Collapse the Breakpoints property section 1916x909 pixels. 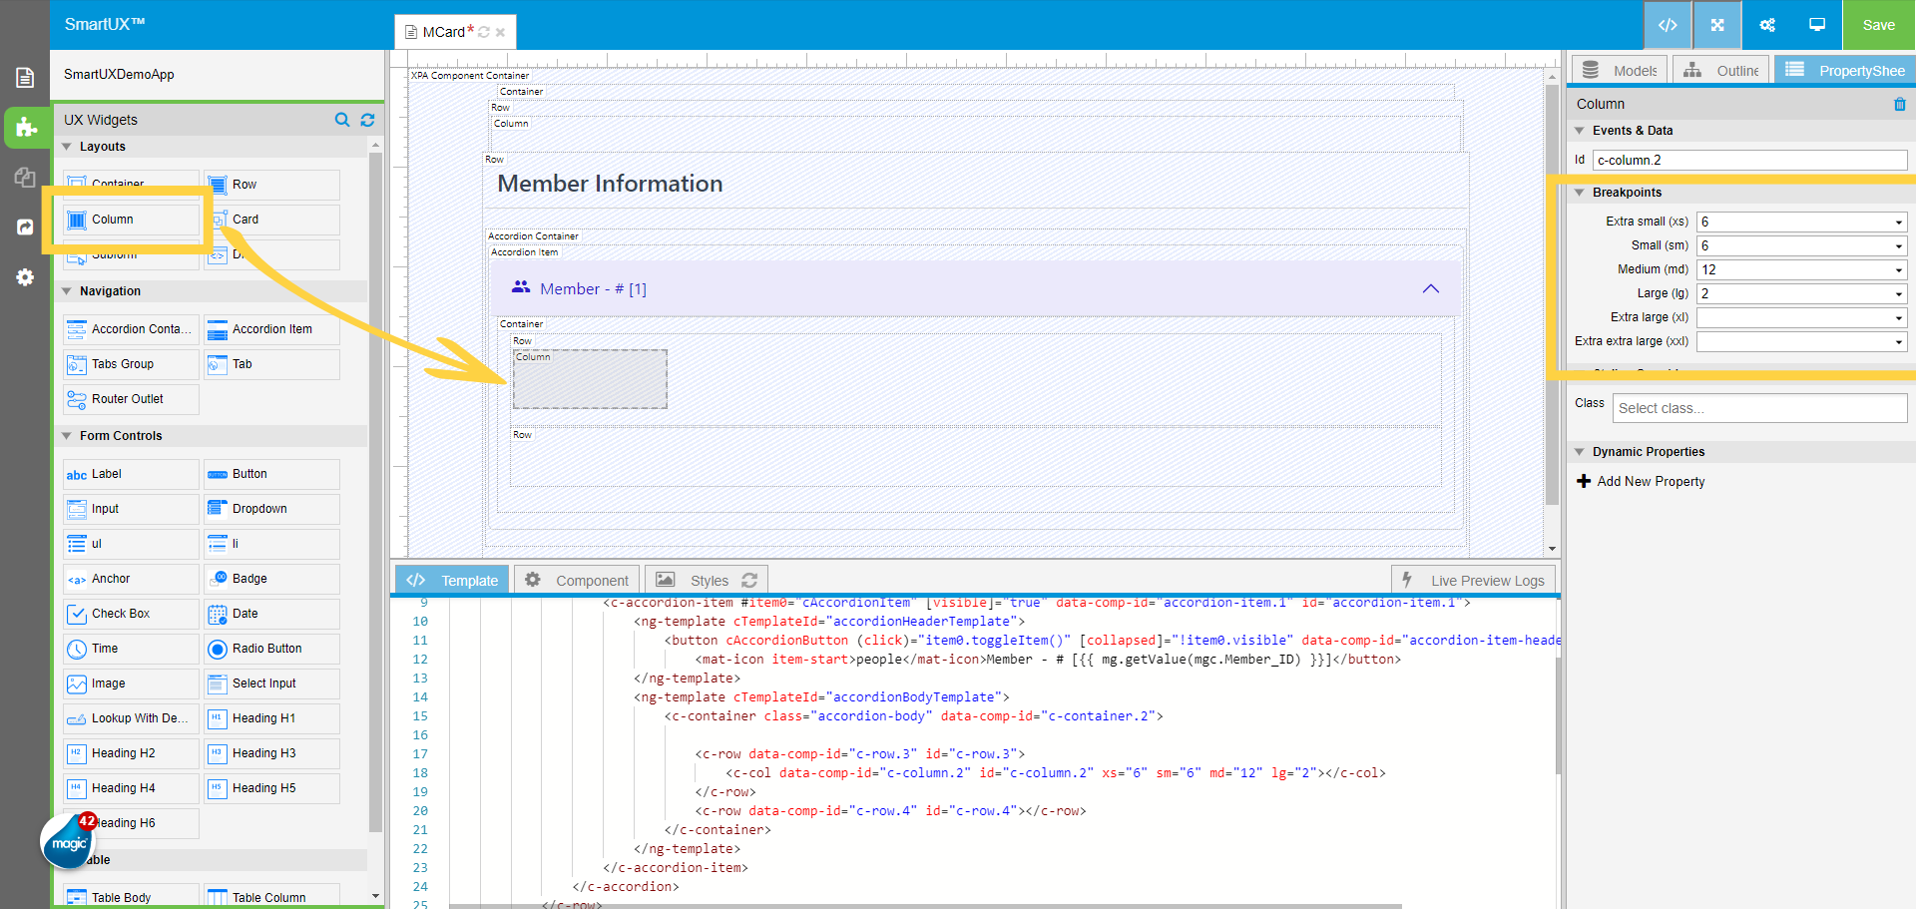[1580, 193]
